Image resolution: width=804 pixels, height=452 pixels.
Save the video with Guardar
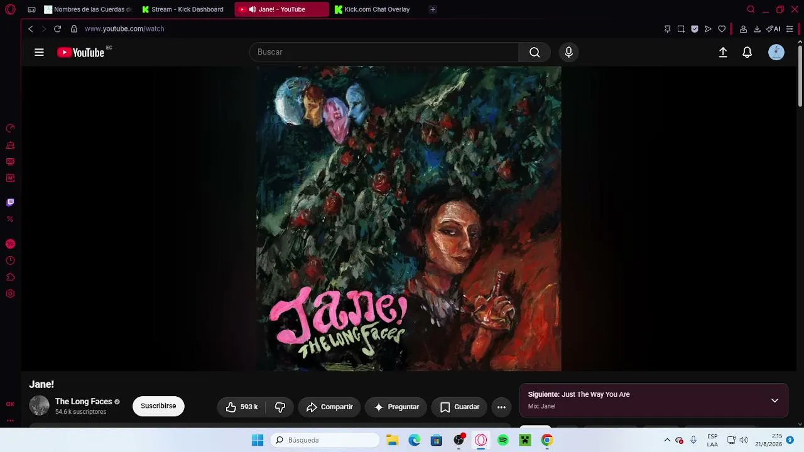point(459,407)
